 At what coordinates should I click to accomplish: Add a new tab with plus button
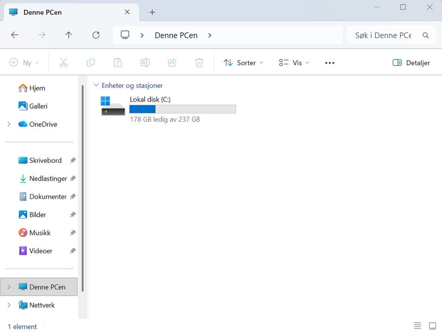(x=152, y=12)
